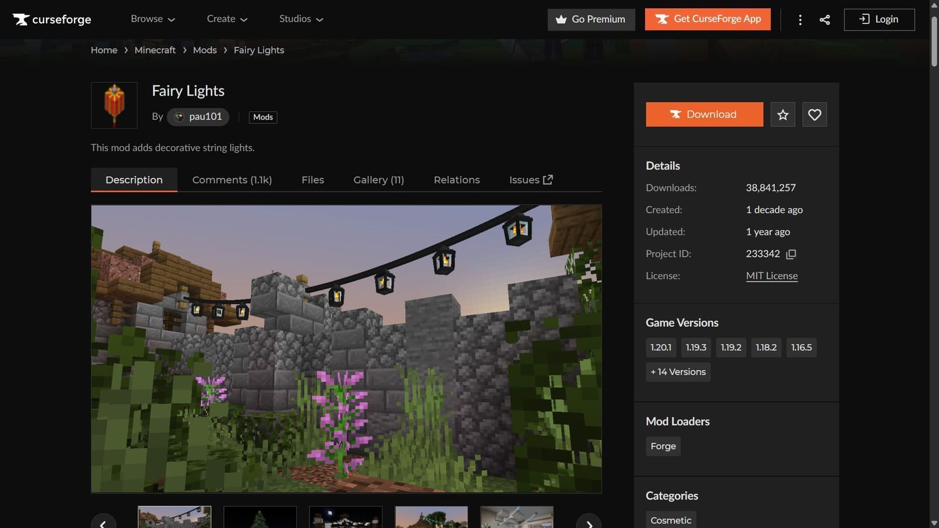Click the CurseForge anvil logo
The height and width of the screenshot is (528, 939).
(22, 19)
